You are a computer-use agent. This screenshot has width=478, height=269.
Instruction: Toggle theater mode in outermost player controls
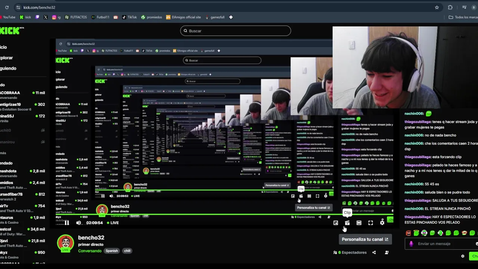(x=359, y=223)
